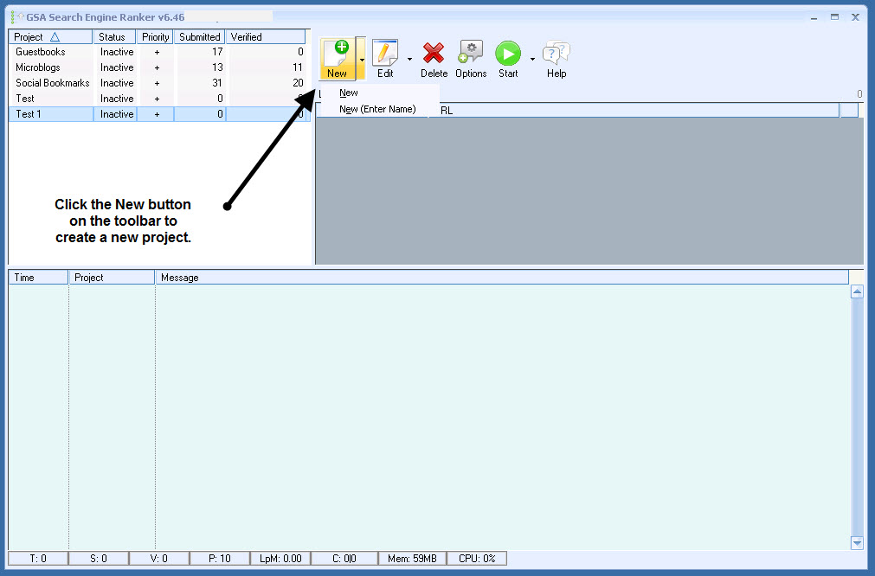Choose 'New' from the dropdown menu
875x576 pixels.
click(x=349, y=93)
